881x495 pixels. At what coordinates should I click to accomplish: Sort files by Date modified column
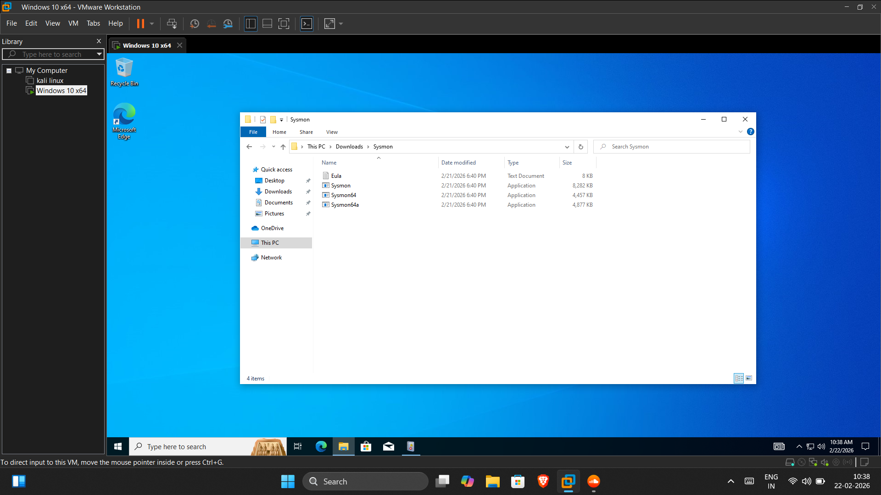[x=470, y=163]
